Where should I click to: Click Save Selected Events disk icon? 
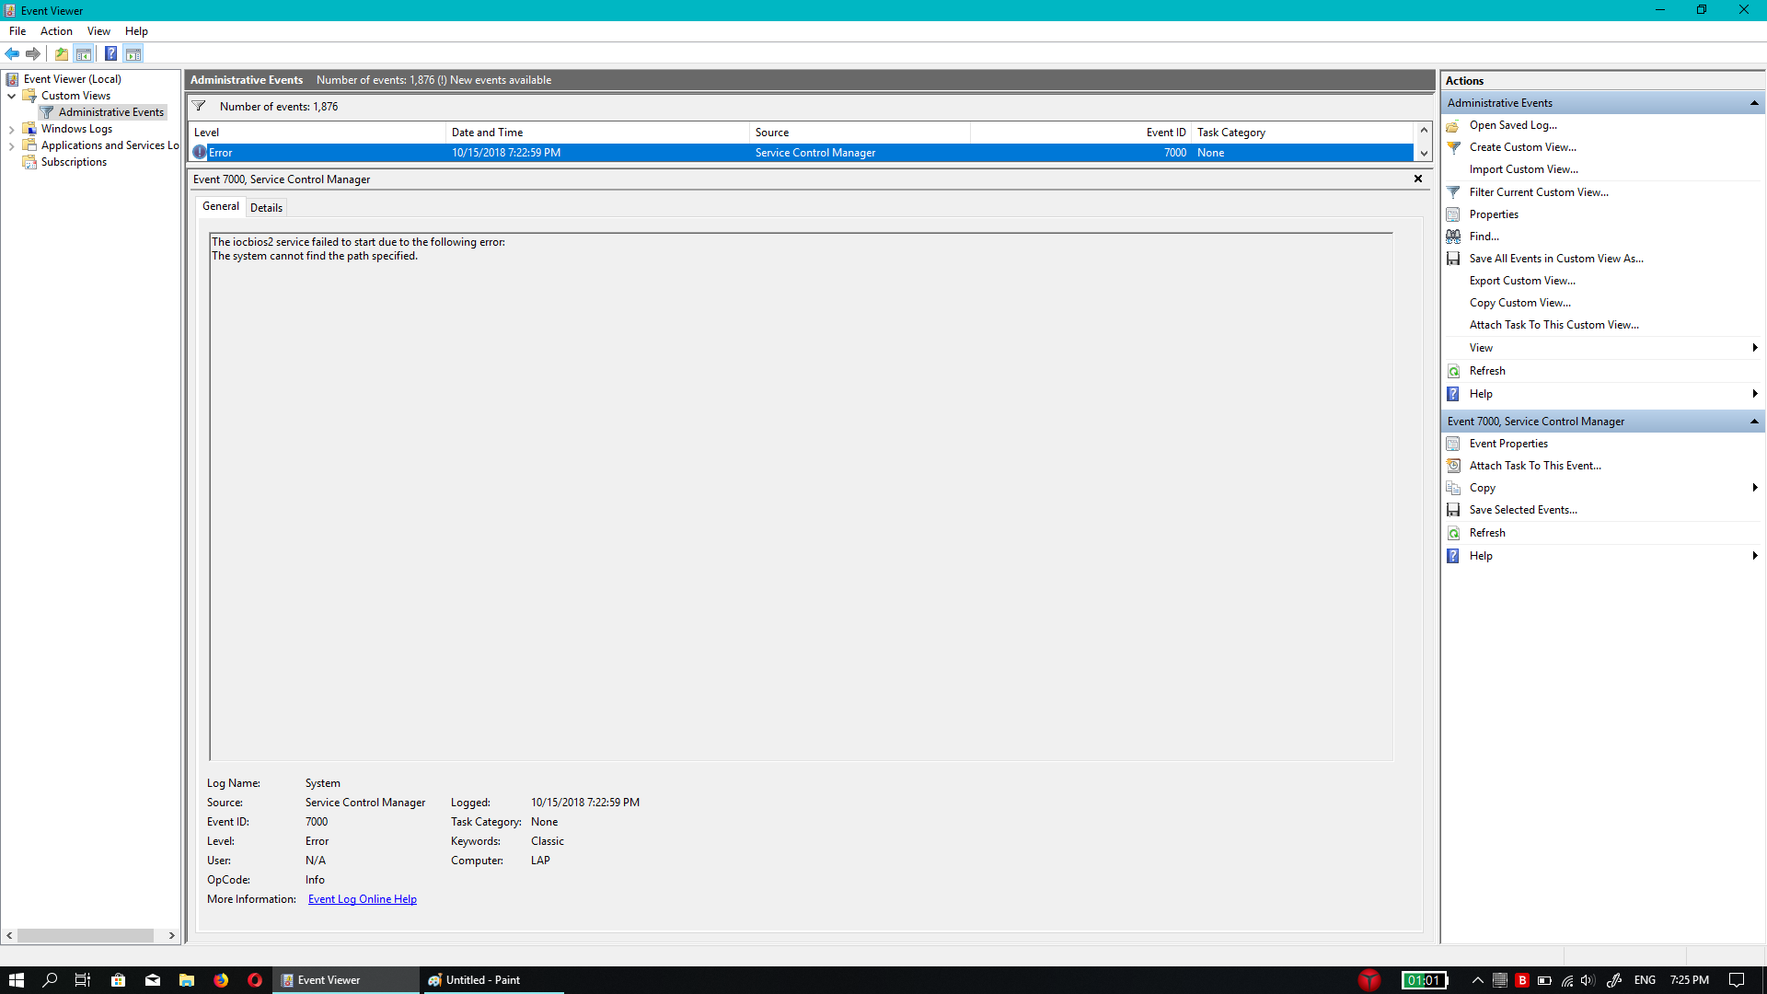[x=1453, y=510]
